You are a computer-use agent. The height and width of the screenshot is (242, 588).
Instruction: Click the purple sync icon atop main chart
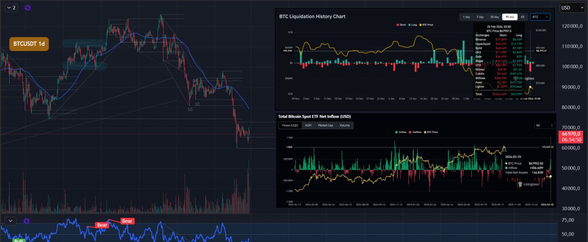coord(28,8)
